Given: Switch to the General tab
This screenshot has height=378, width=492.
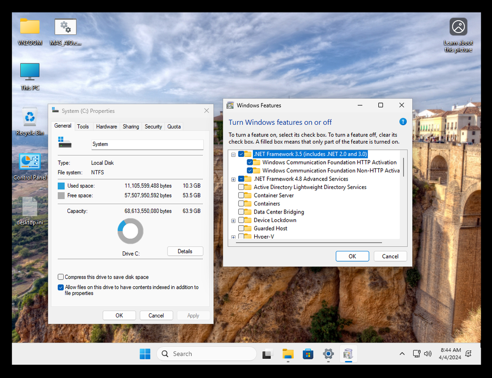Looking at the screenshot, I should [63, 126].
